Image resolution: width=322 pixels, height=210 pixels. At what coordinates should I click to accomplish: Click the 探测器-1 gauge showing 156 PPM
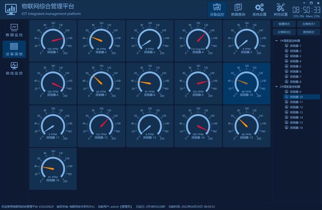pyautogui.click(x=53, y=41)
